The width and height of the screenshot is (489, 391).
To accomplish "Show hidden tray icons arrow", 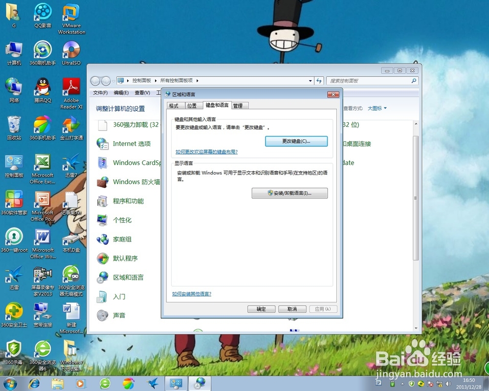I will (402, 384).
